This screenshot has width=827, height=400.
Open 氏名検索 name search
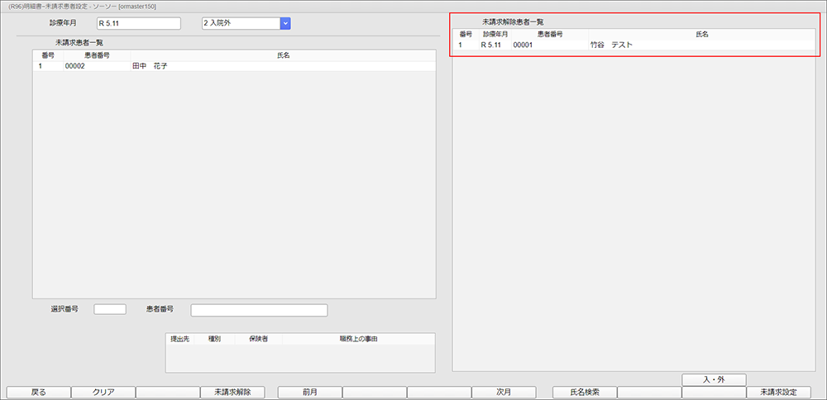coord(584,393)
